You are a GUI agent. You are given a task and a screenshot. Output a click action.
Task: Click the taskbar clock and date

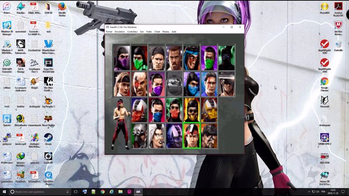333,192
